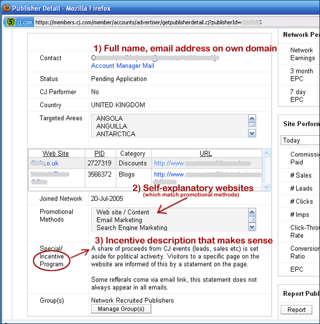The height and width of the screenshot is (324, 320).
Task: Click the PID value 2727319
Action: click(99, 163)
